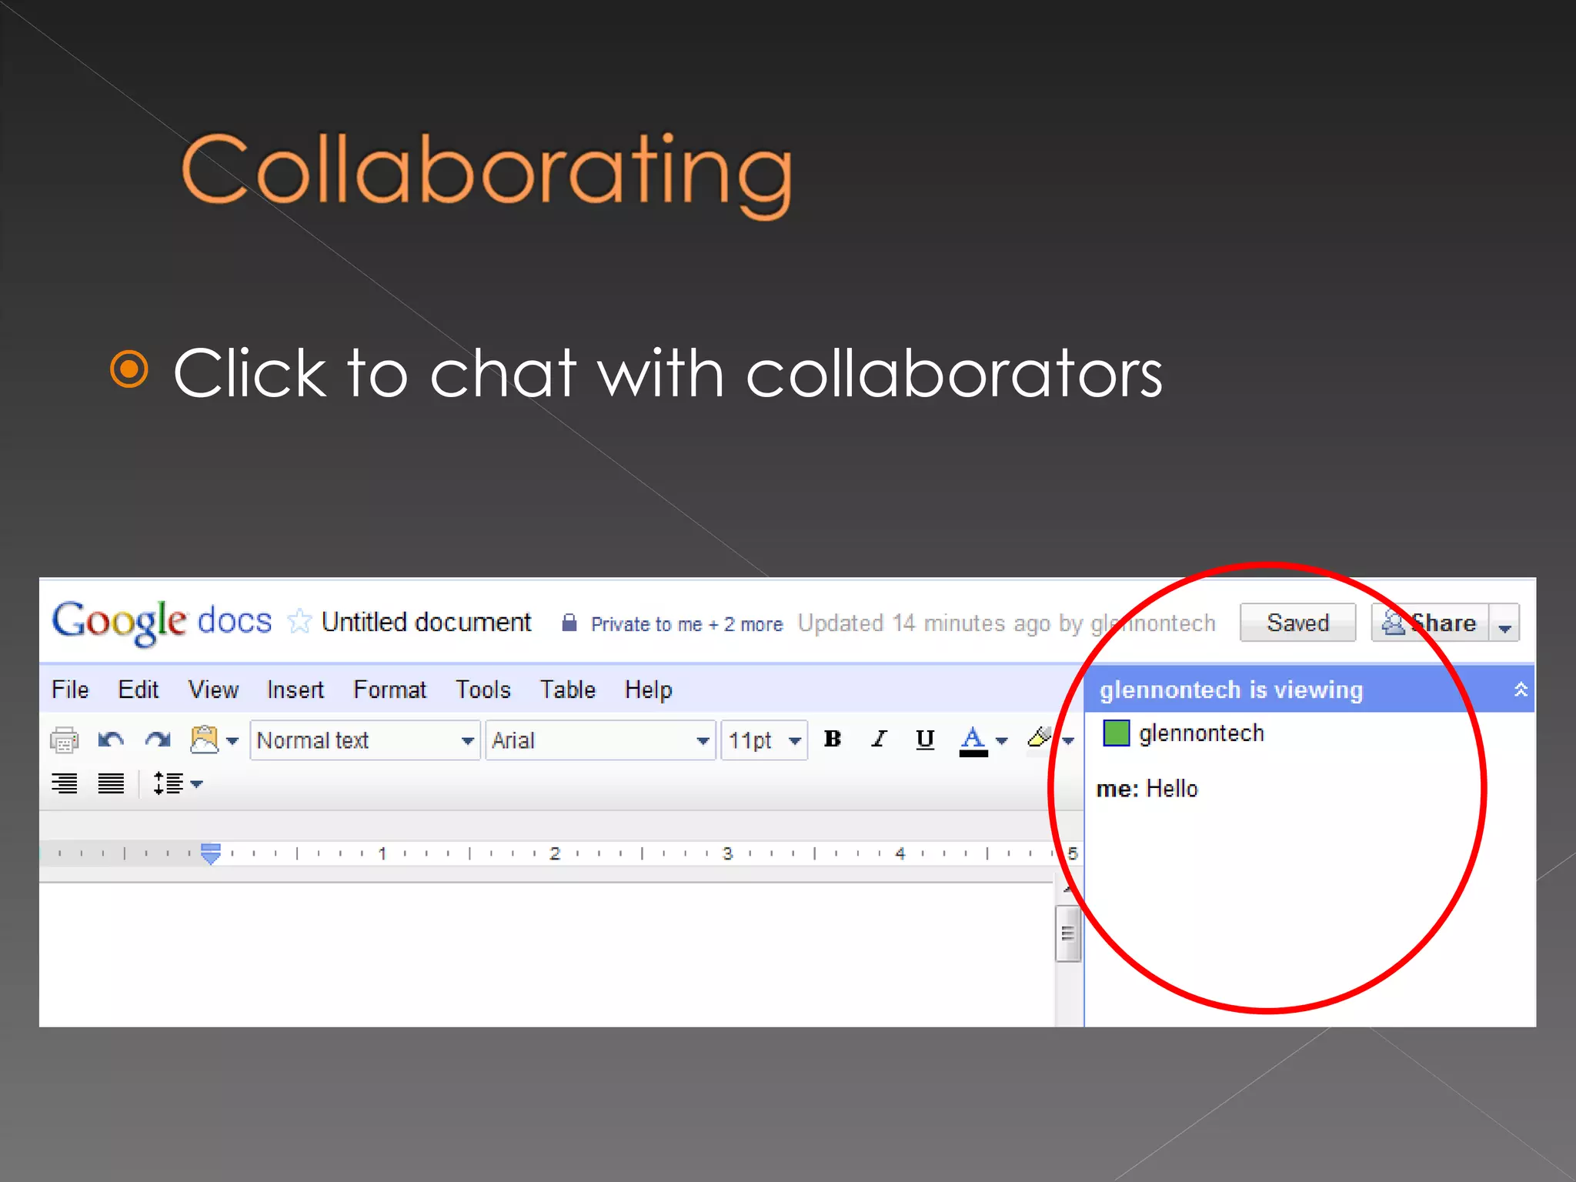
Task: Click the Saved button
Action: click(1297, 623)
